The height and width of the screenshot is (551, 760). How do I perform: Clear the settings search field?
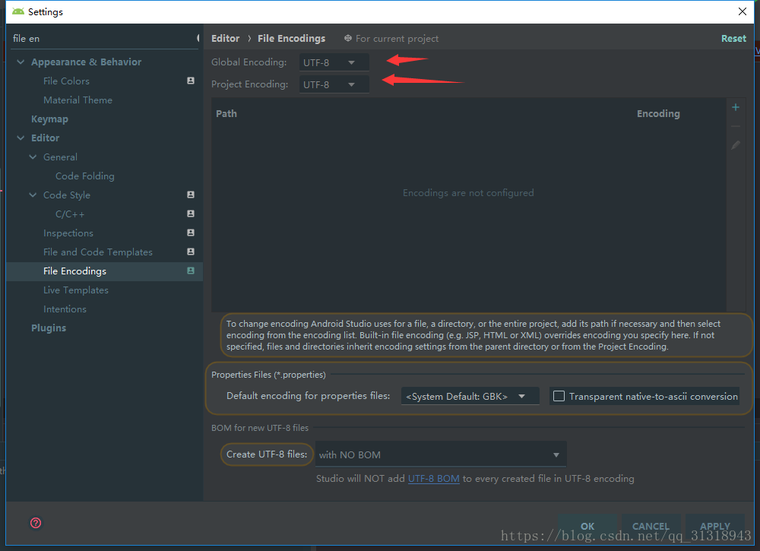coord(198,38)
